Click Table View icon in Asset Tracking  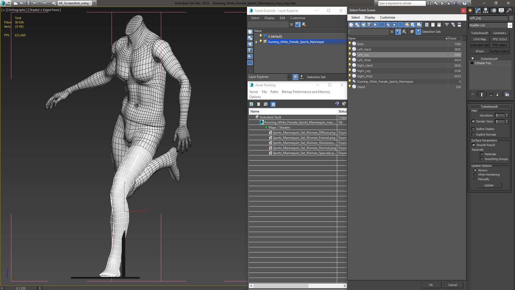(x=273, y=104)
